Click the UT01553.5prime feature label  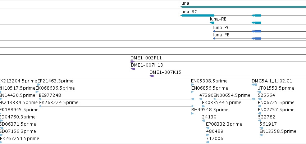coord(276,88)
